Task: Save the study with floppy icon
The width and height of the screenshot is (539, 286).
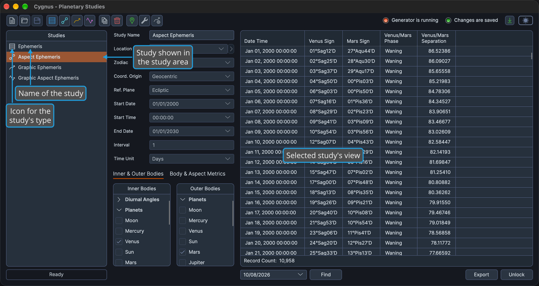Action: (37, 21)
